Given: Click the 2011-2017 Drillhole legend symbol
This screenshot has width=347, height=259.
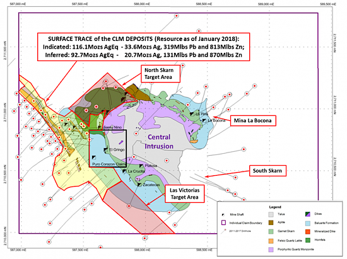Looking at the screenshot, I should pos(224,231).
